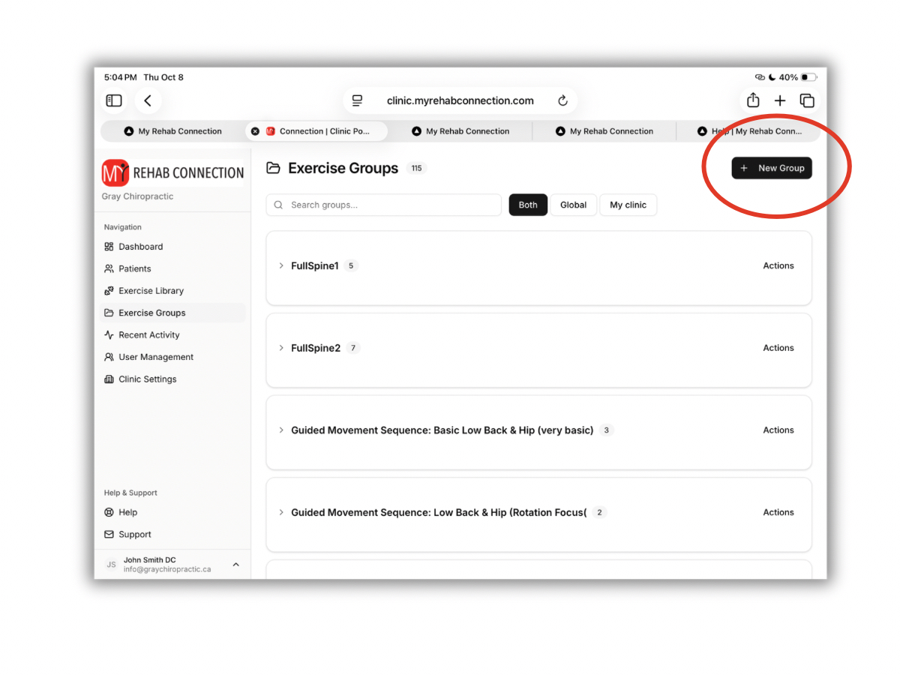The image size is (900, 675).
Task: Open Actions for Basic Low Back & Hip group
Action: point(778,430)
